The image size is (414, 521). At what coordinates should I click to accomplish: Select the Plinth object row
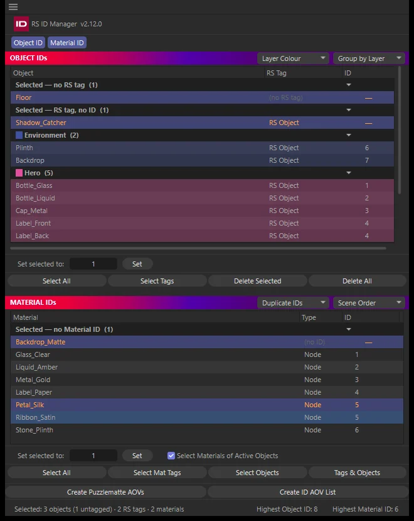pos(203,148)
